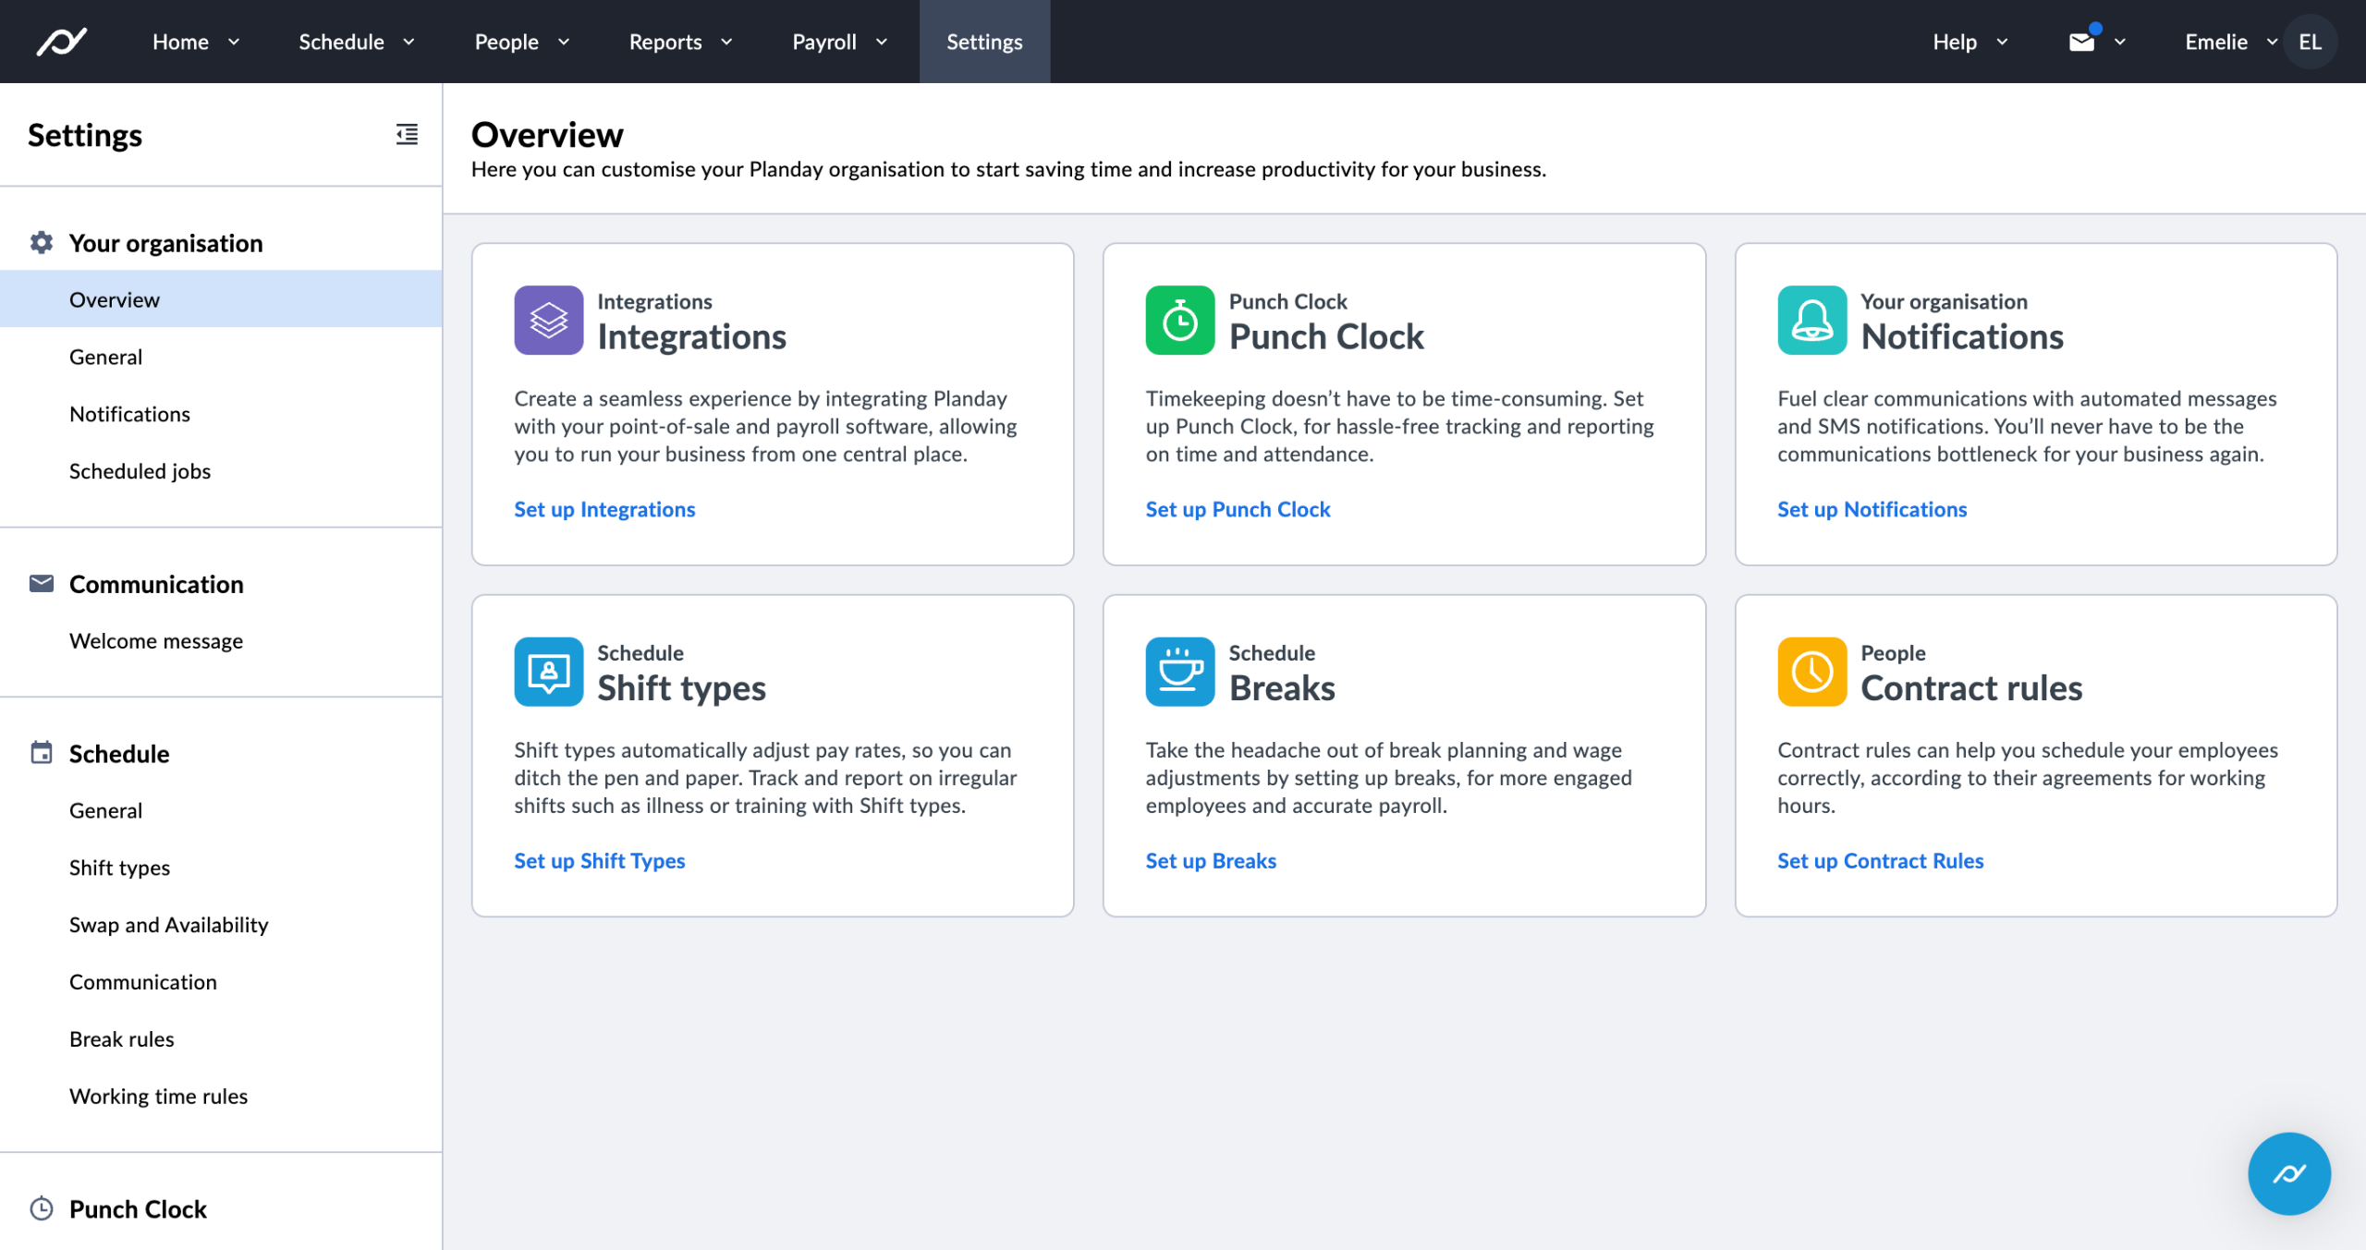Click the Breaks coffee cup icon

(1179, 672)
